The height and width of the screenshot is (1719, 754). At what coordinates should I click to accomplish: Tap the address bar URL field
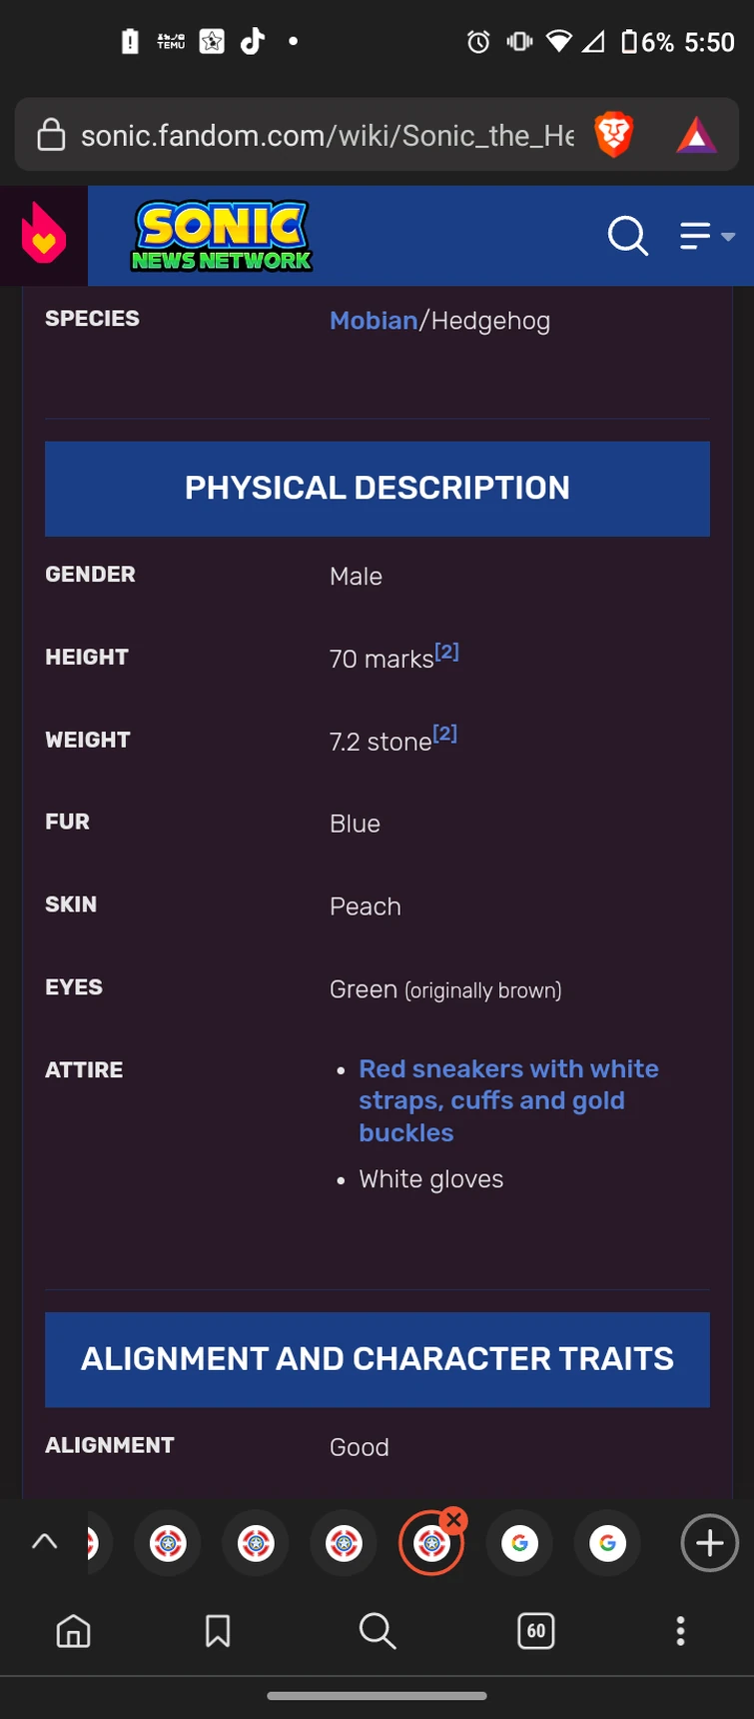(x=327, y=135)
